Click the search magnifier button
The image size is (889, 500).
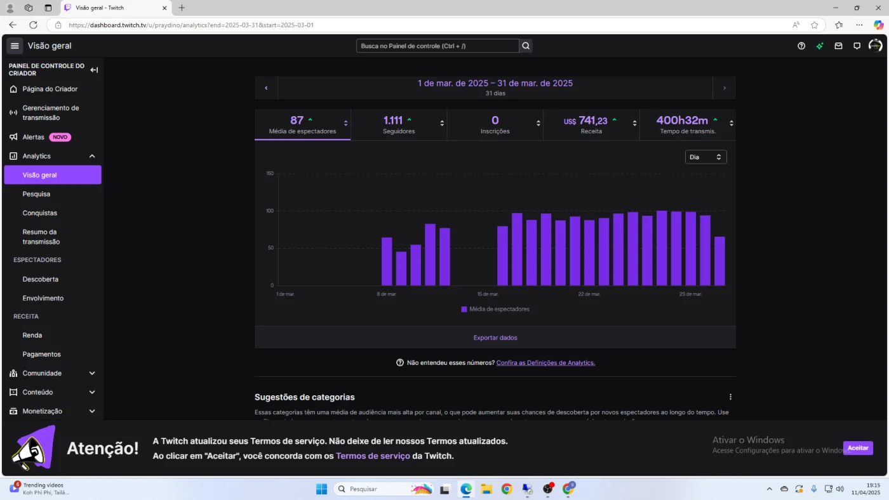click(526, 46)
